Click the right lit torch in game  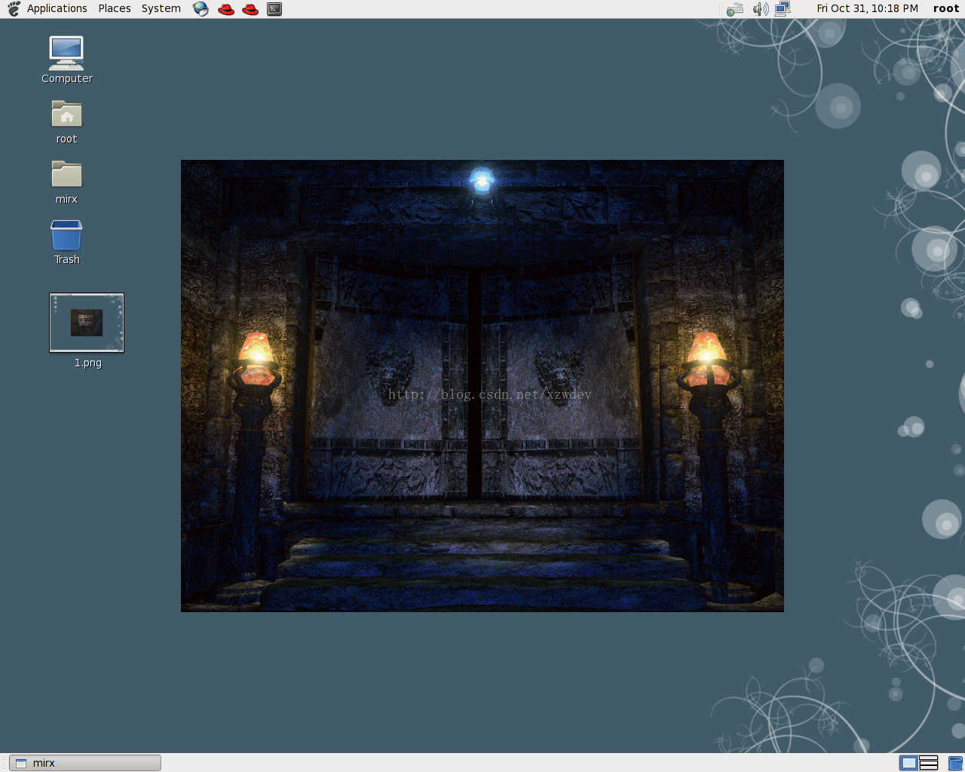point(706,360)
